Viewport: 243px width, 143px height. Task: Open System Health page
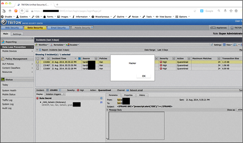pos(9,91)
